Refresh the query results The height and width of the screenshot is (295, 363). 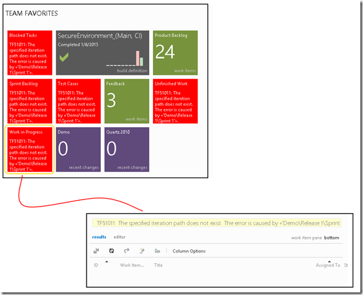click(x=111, y=251)
